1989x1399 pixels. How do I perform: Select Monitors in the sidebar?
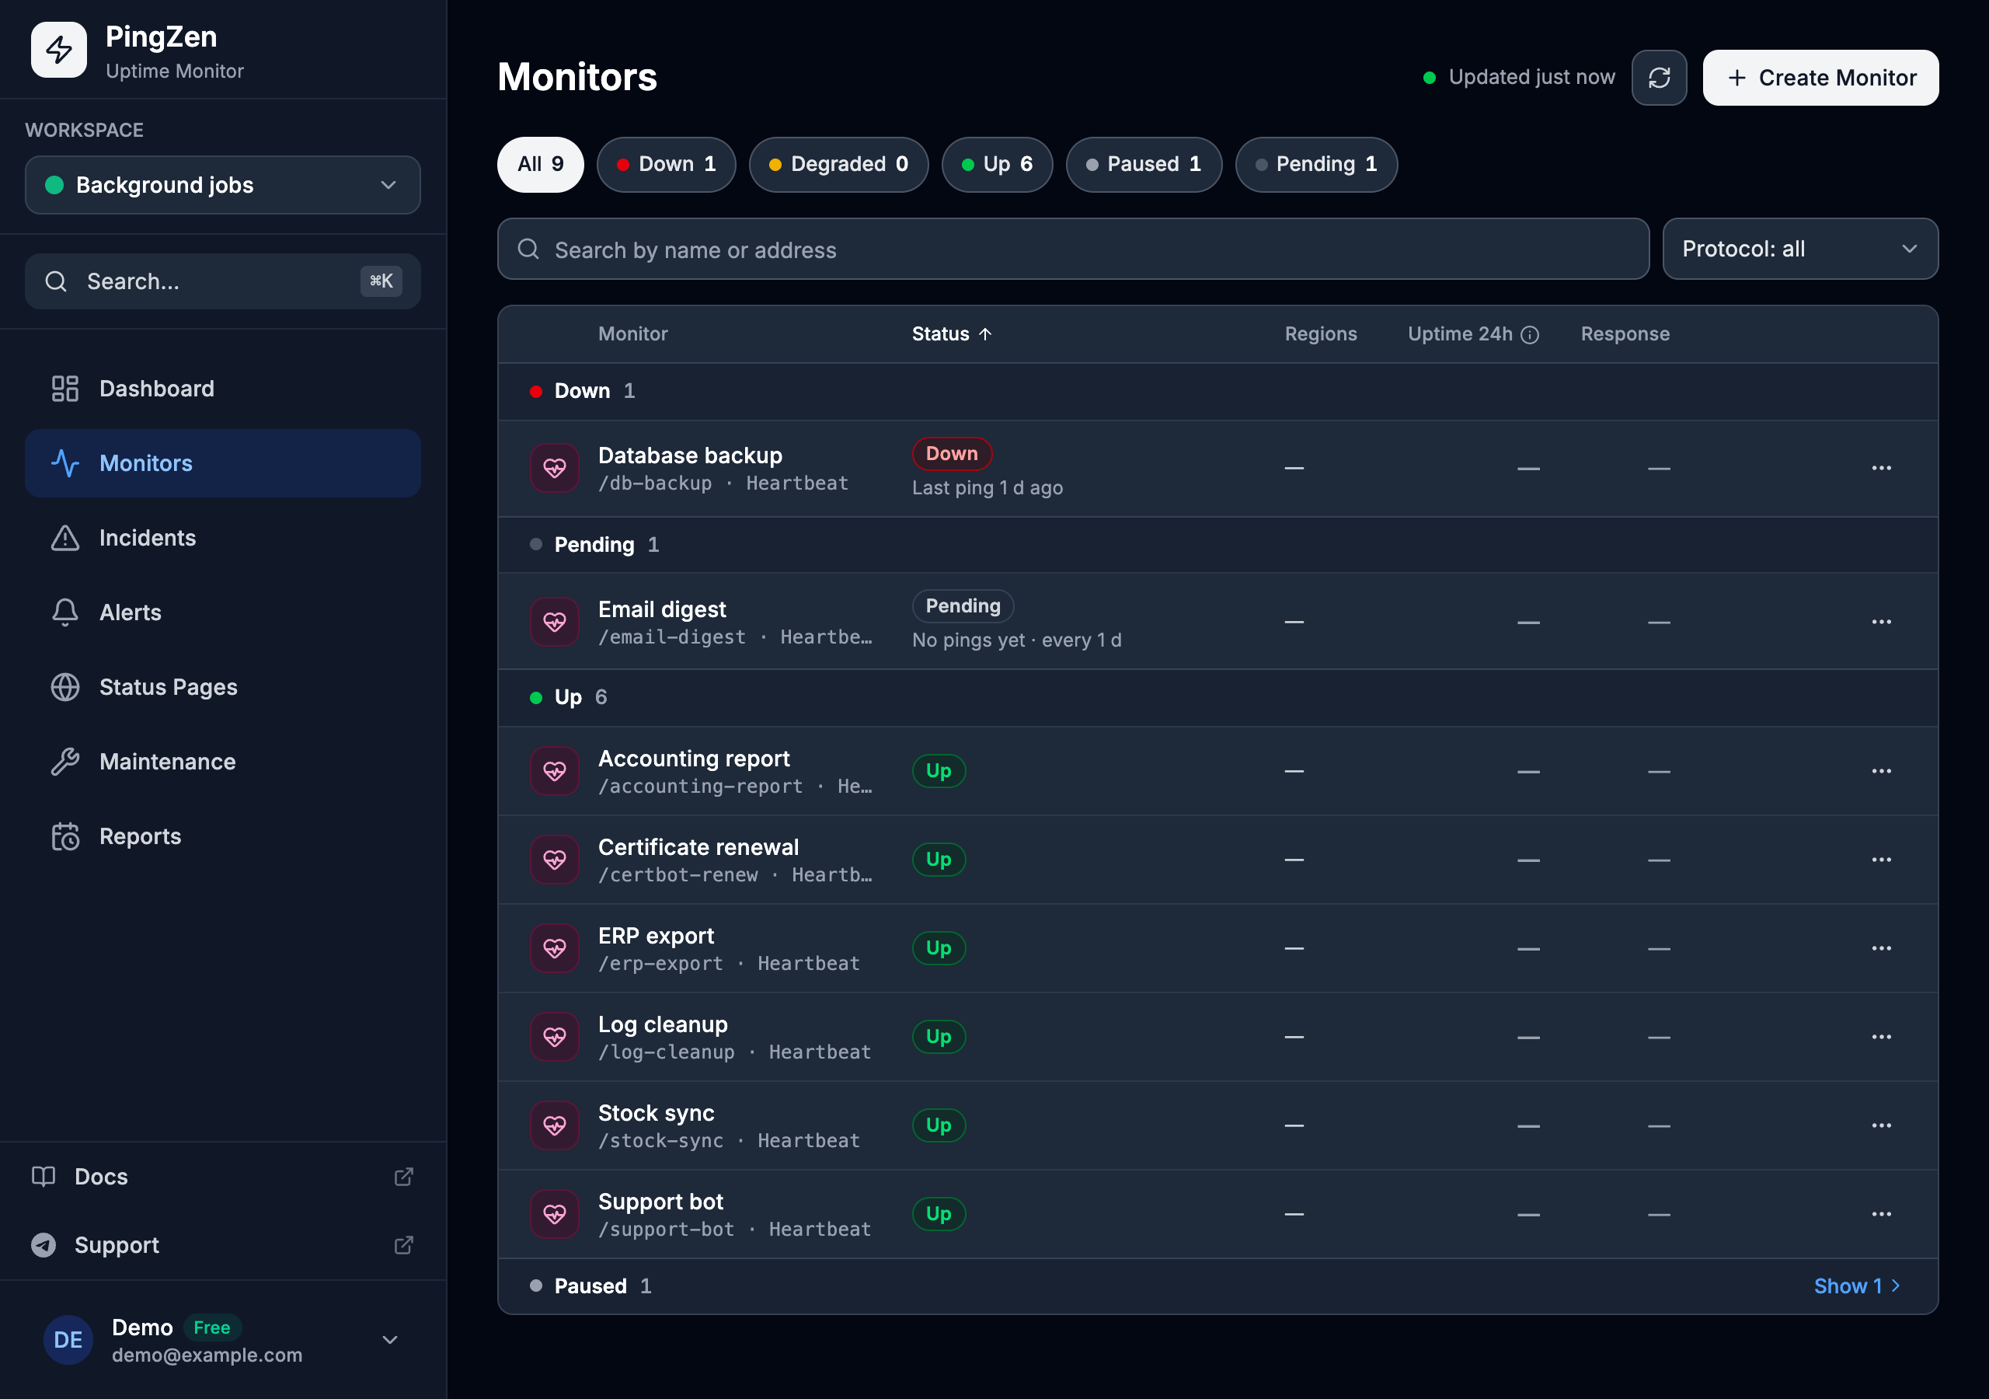223,463
